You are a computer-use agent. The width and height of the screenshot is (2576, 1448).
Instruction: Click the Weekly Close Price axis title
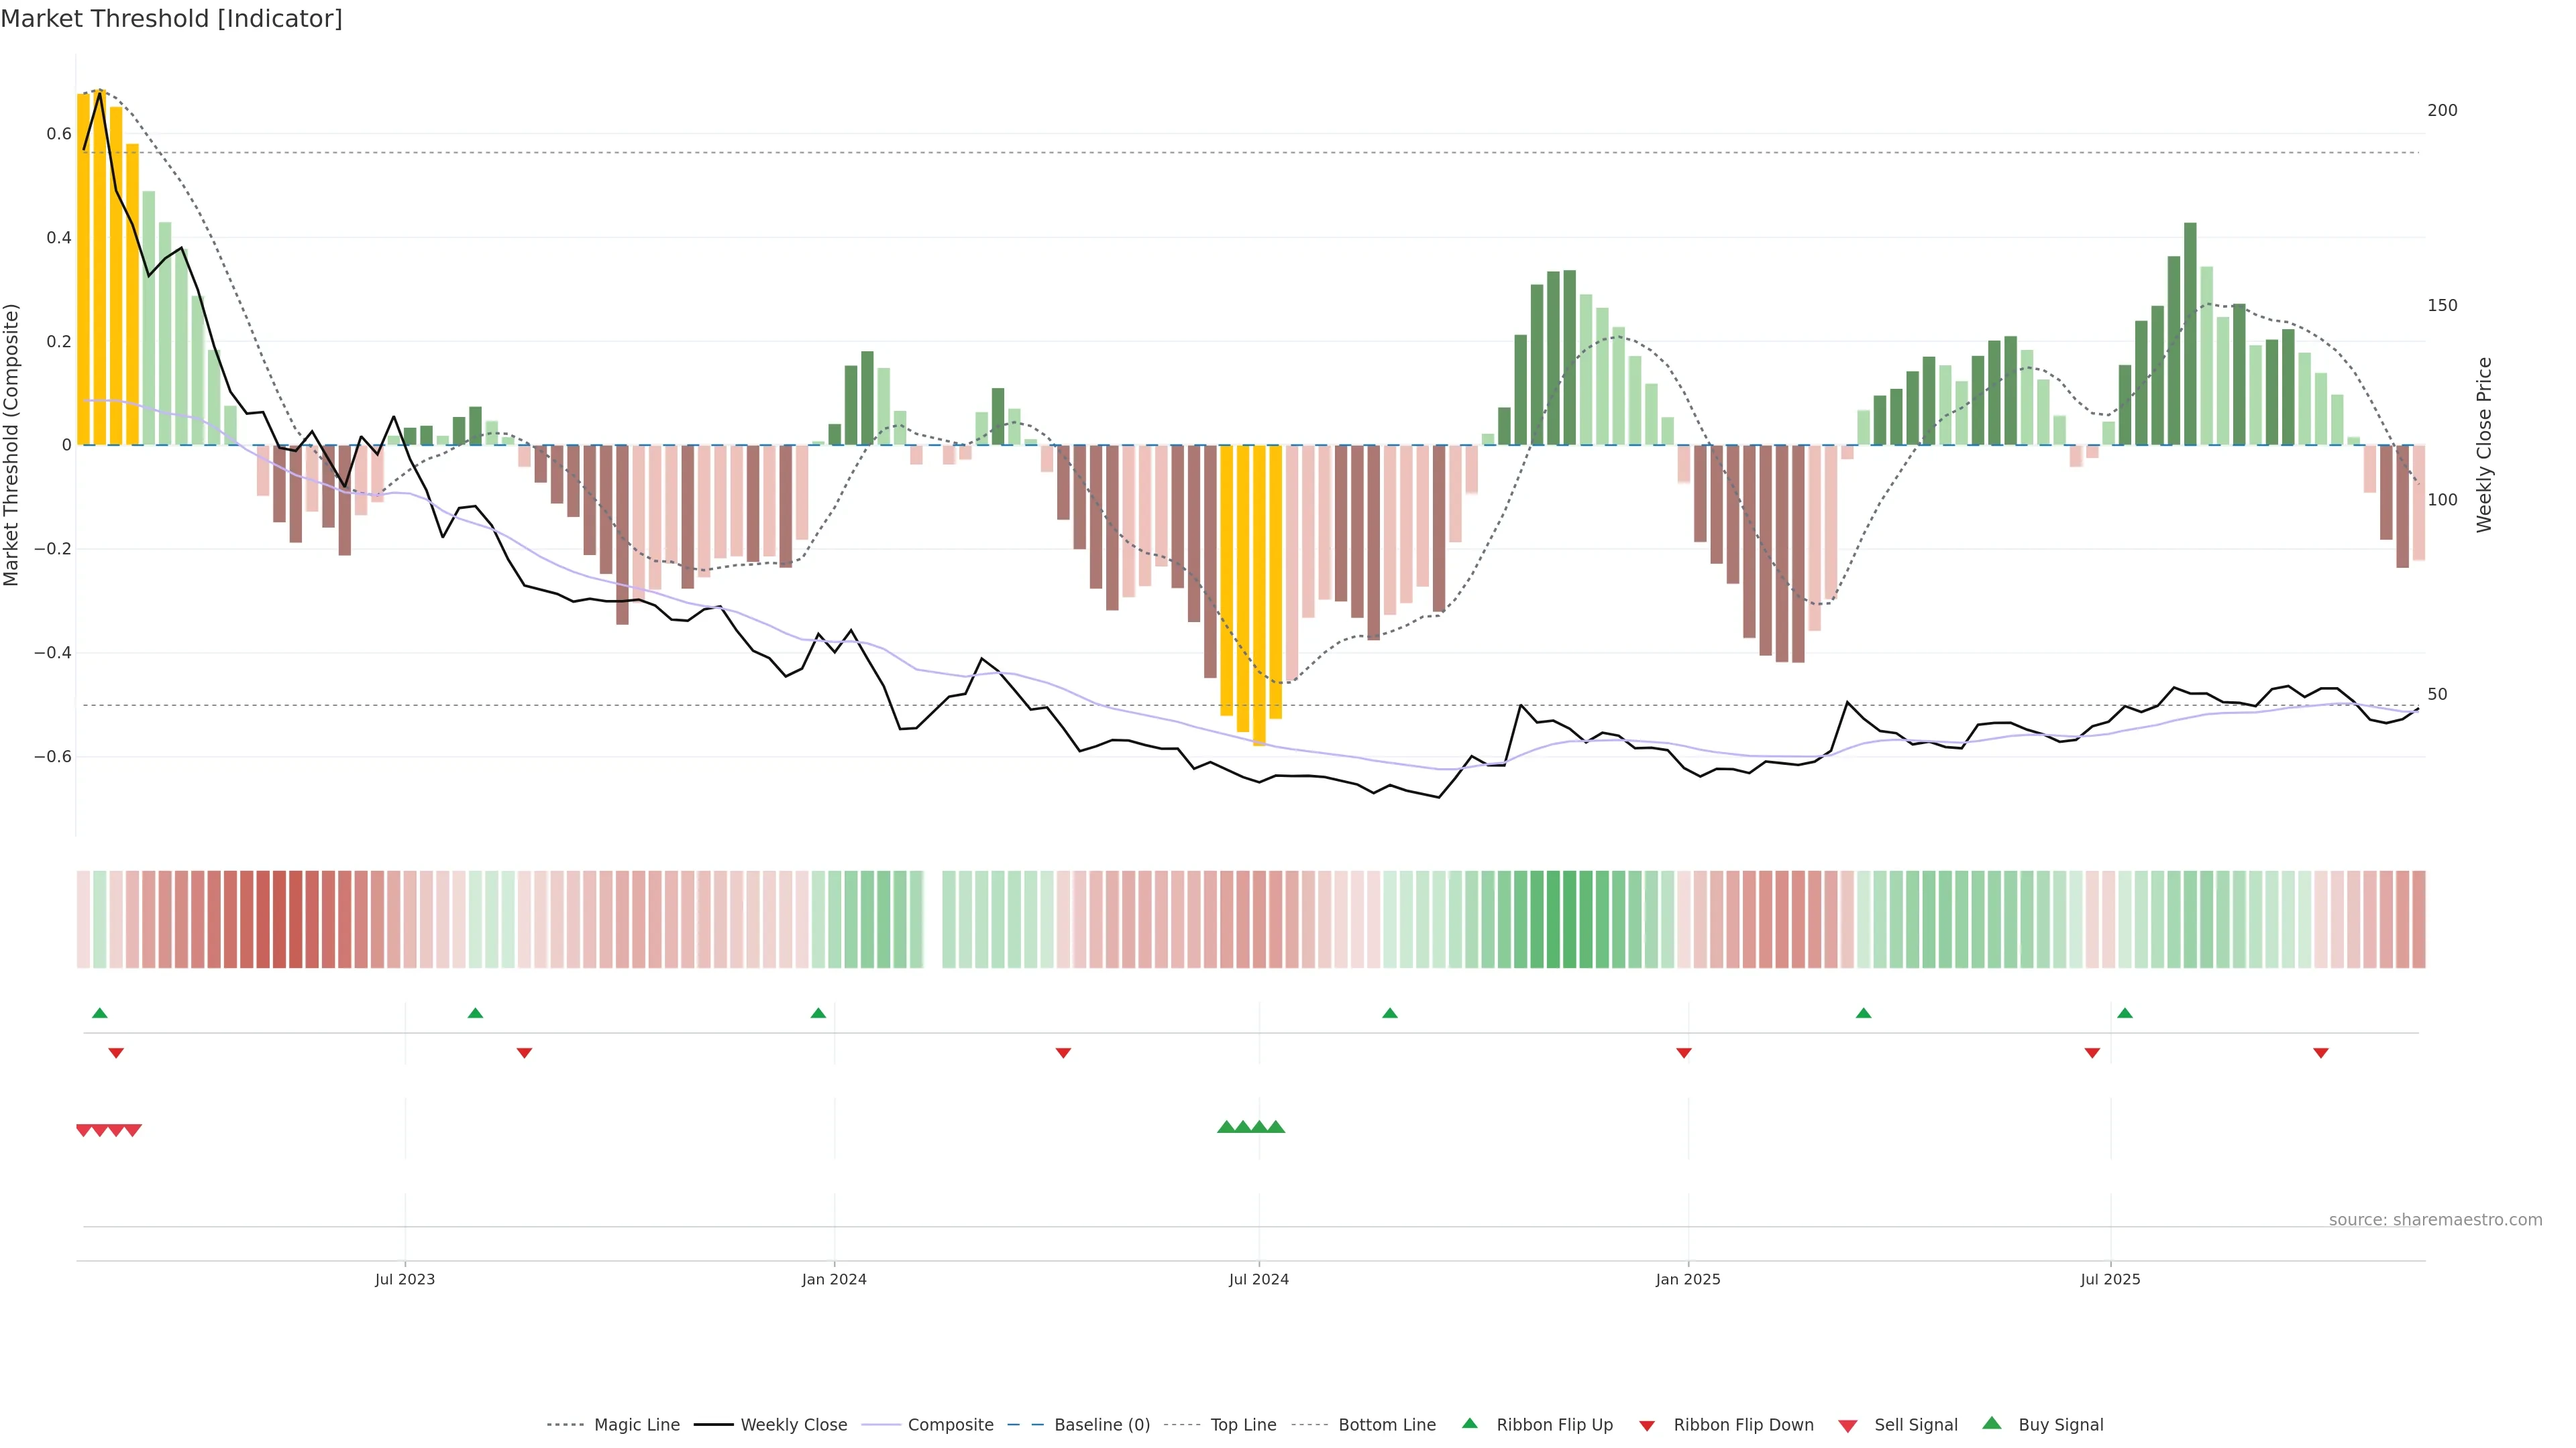(x=2484, y=444)
